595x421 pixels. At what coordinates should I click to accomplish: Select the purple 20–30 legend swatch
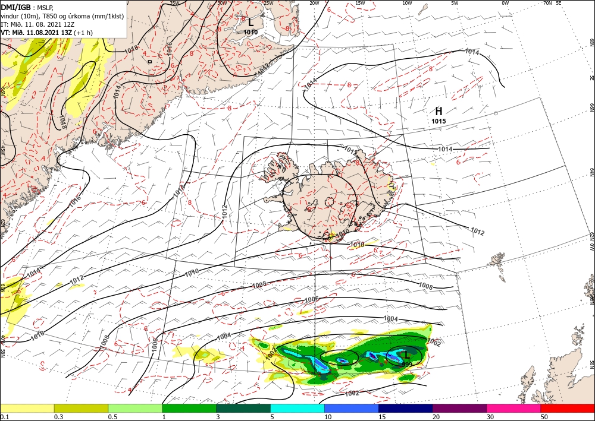pyautogui.click(x=459, y=409)
